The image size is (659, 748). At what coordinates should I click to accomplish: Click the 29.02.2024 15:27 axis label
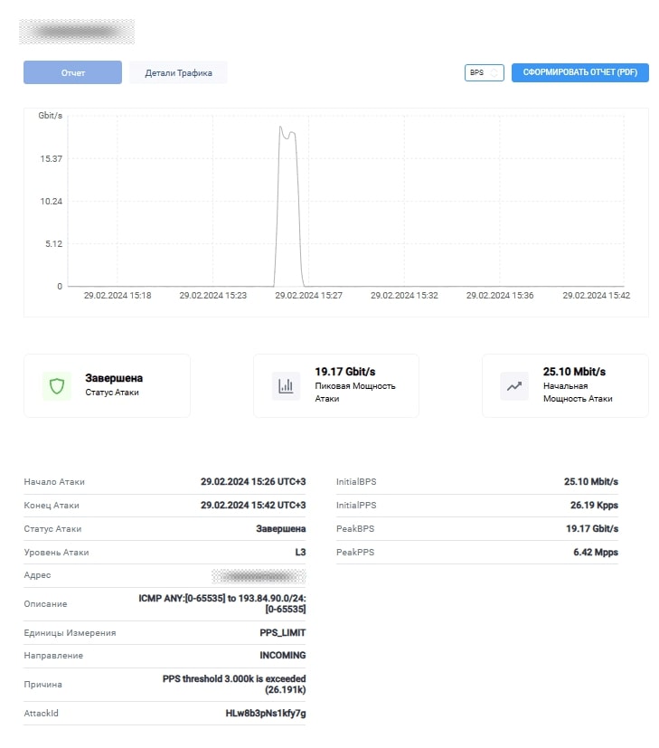point(308,295)
